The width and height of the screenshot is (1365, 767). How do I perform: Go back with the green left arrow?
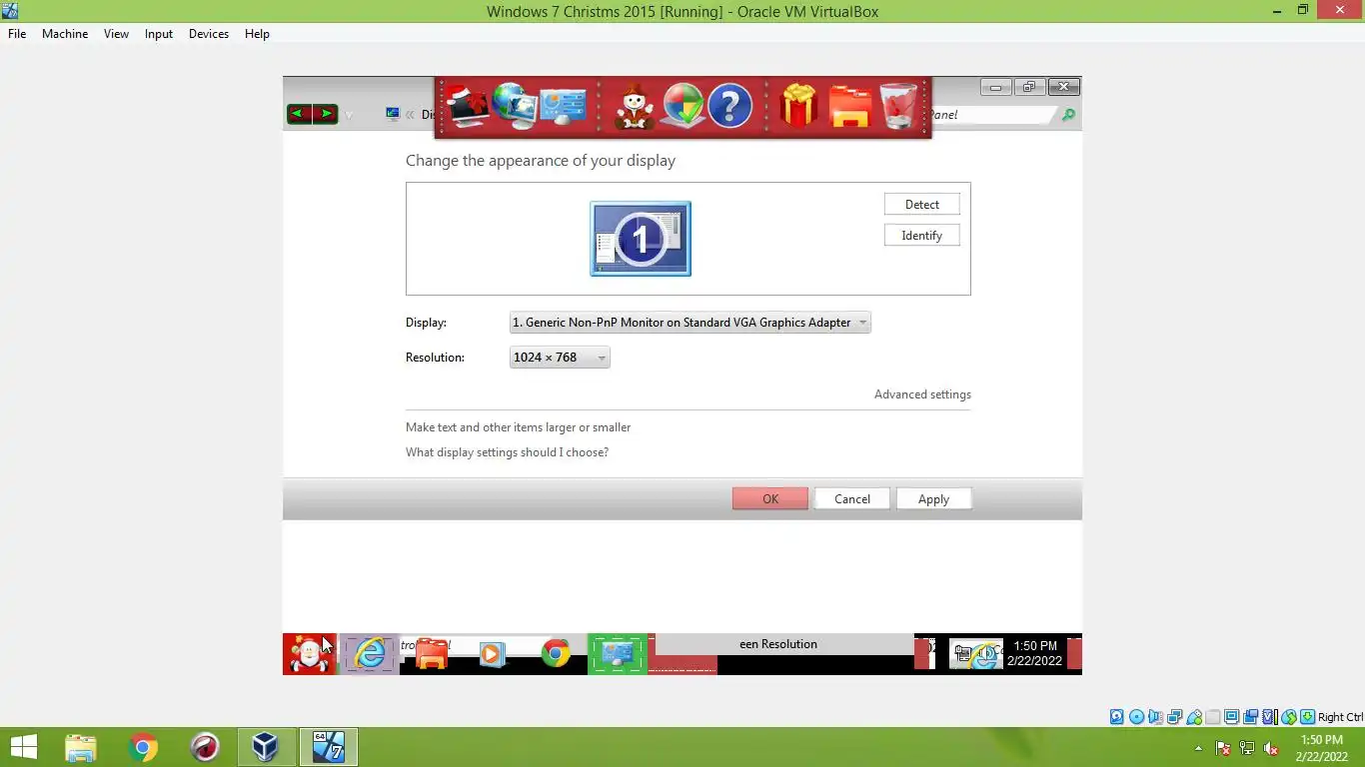(x=299, y=114)
